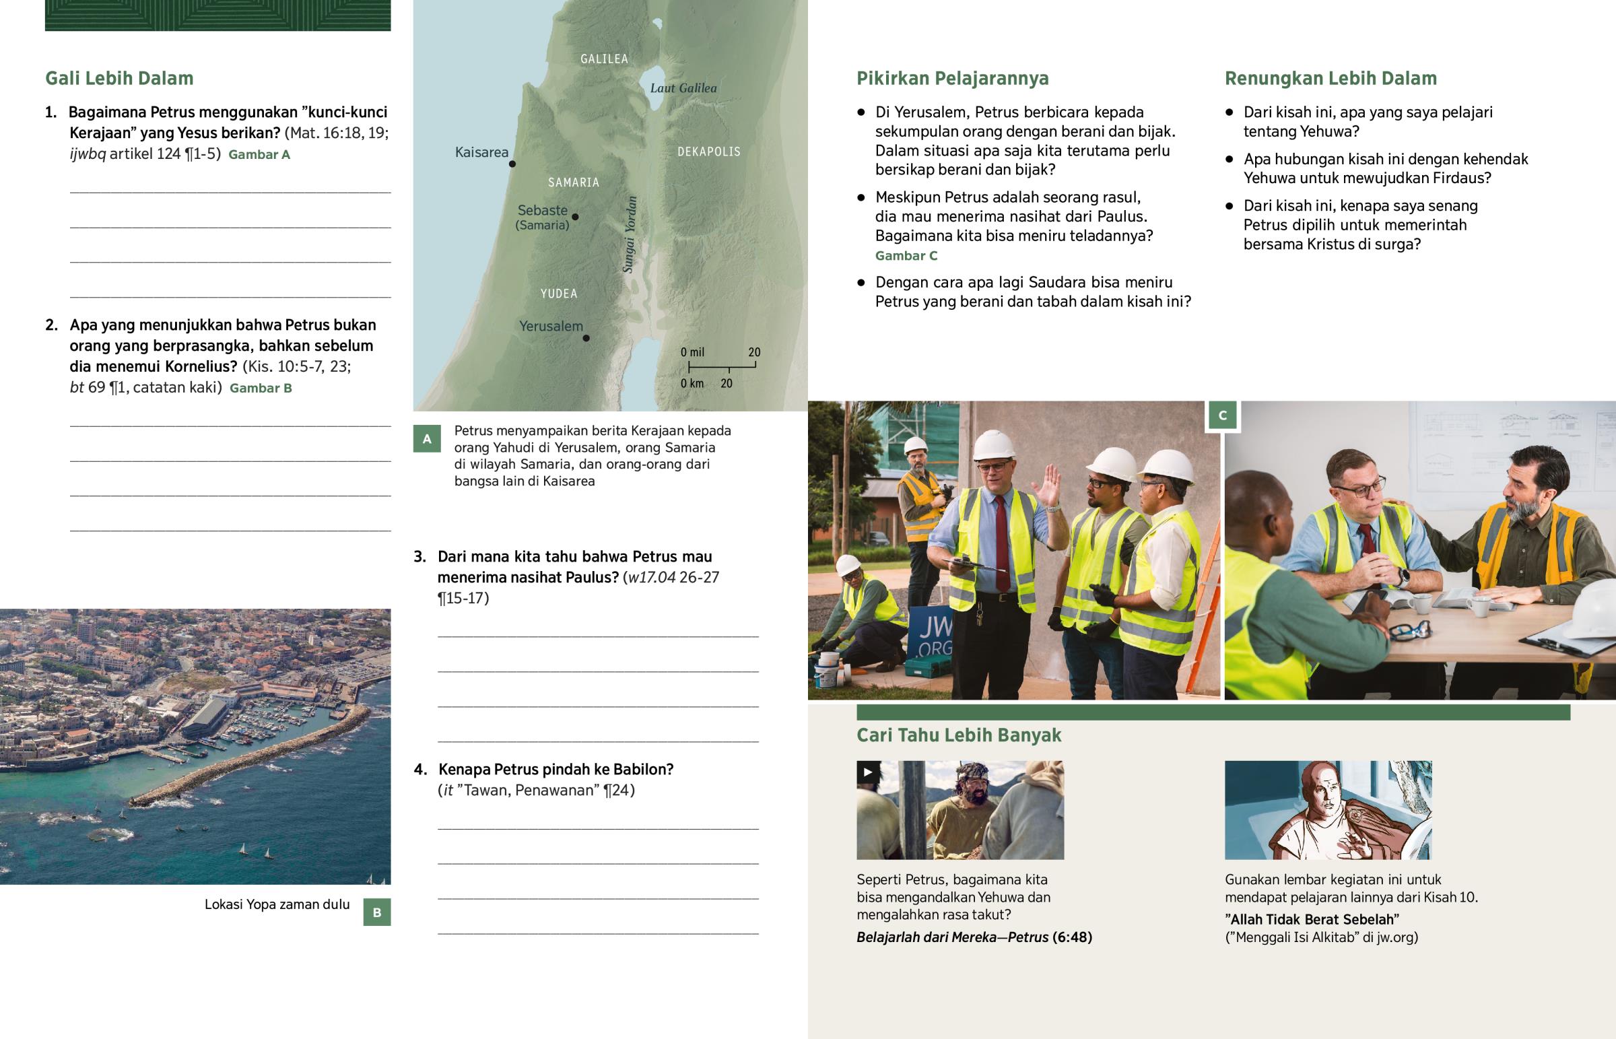Click the aerial photo of Yopa harbor

pyautogui.click(x=195, y=745)
